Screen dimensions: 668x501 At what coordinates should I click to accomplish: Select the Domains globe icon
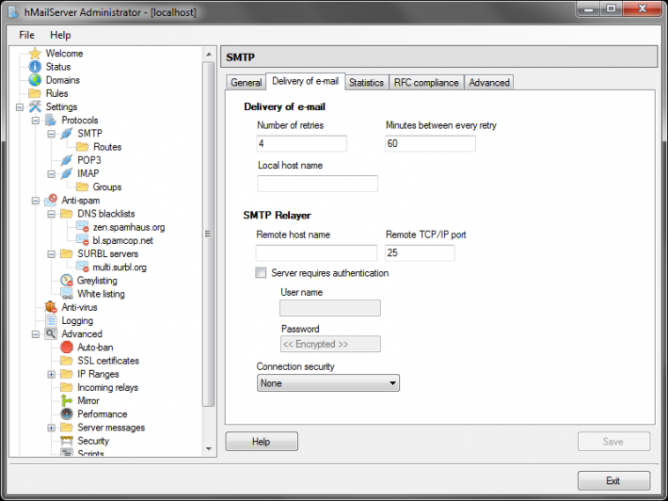pyautogui.click(x=35, y=80)
